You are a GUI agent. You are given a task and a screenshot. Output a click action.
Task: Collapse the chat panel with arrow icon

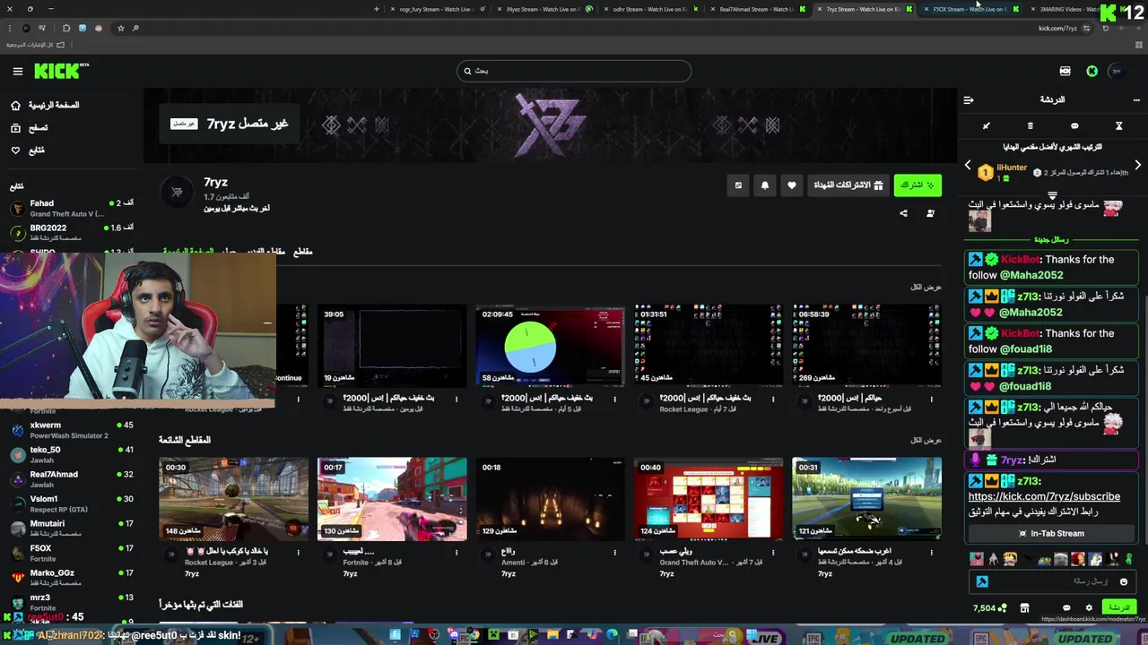(969, 99)
